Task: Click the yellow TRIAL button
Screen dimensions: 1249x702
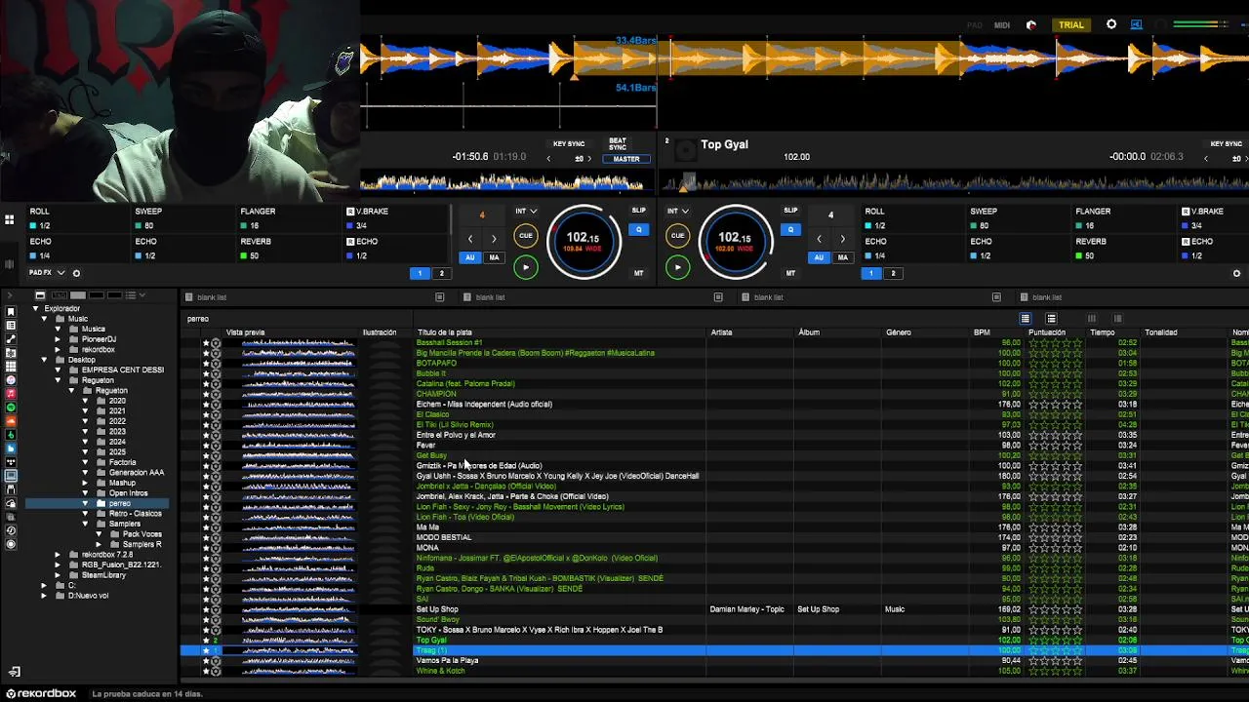Action: (1071, 24)
